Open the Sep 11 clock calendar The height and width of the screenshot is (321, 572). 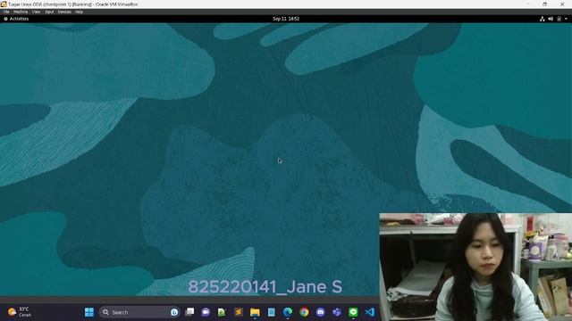[286, 19]
